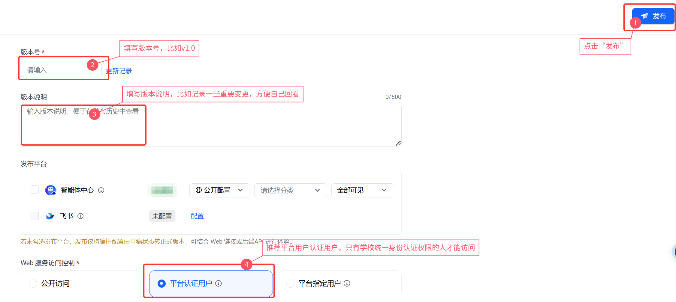Click the 发布平台 section heading
Image resolution: width=676 pixels, height=302 pixels.
click(34, 164)
